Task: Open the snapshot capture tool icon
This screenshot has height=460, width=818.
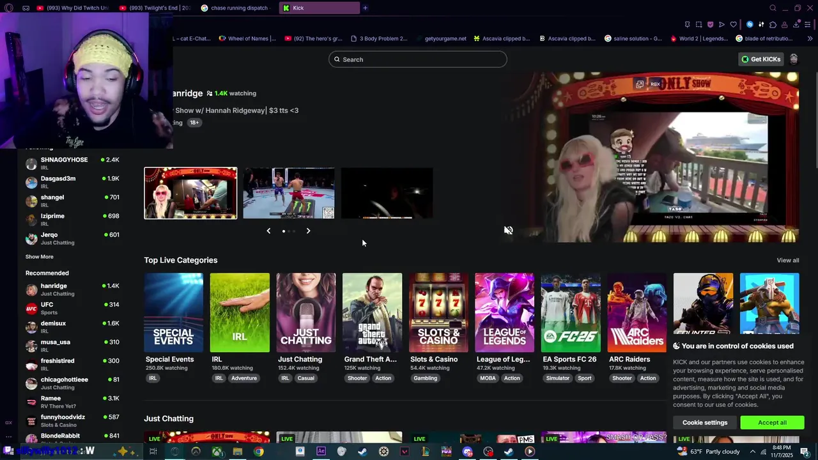Action: pos(698,24)
